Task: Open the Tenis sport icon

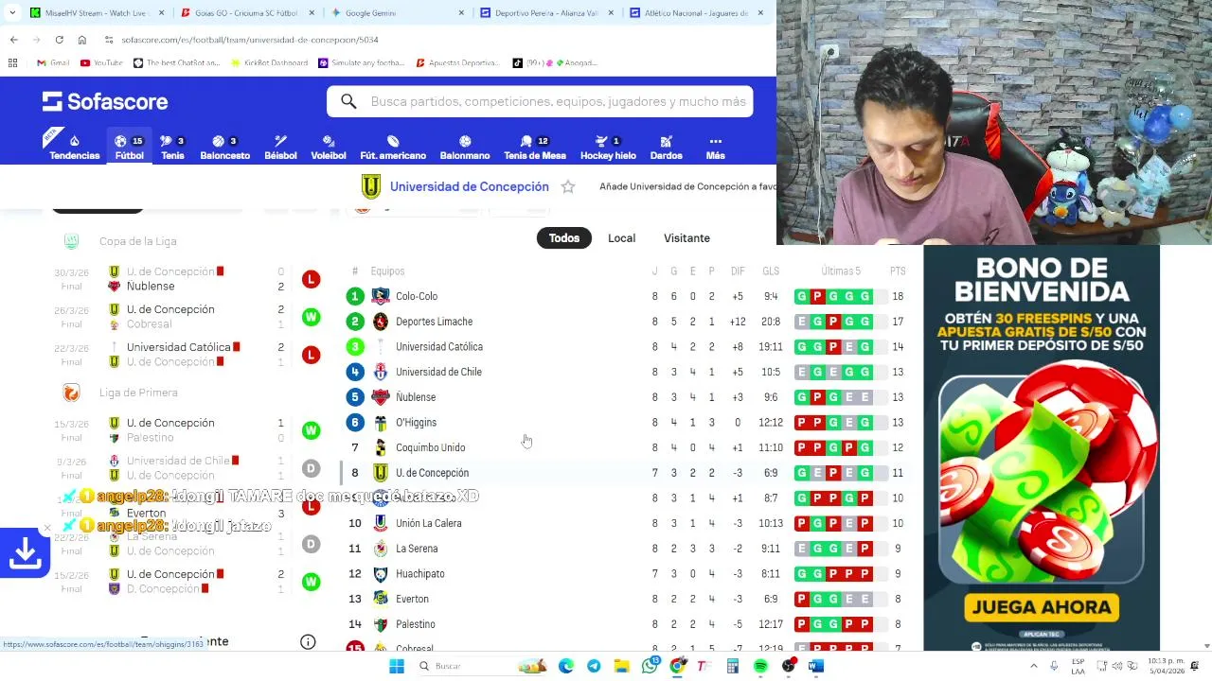Action: click(172, 147)
